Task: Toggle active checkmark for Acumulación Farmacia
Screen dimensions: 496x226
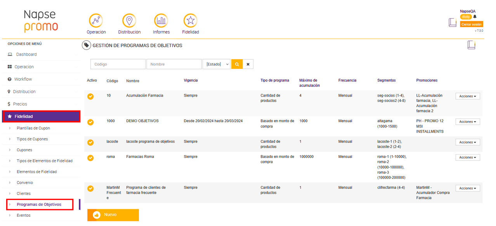Action: [x=90, y=97]
